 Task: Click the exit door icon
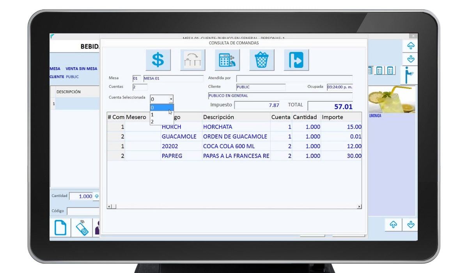(x=296, y=60)
